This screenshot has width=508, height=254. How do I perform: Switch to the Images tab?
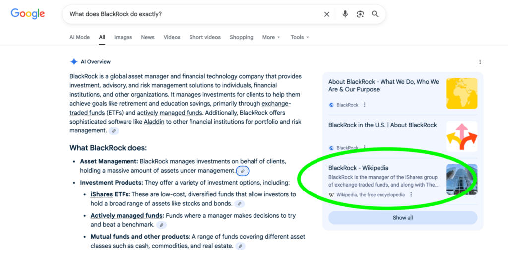coord(123,37)
